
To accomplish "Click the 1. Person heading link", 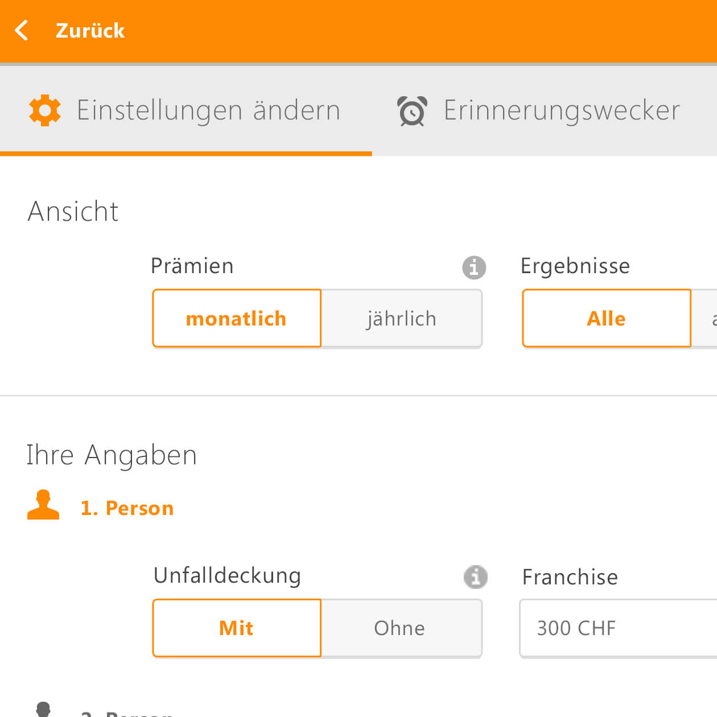I will 127,508.
